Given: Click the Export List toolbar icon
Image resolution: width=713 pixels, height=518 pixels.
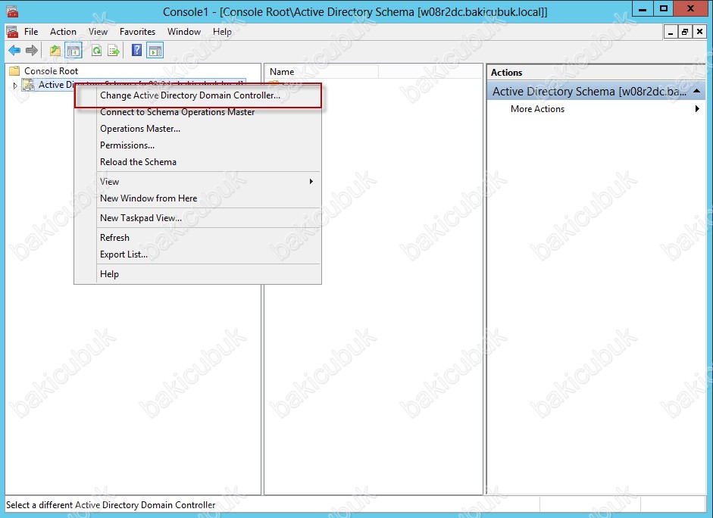Looking at the screenshot, I should (114, 51).
